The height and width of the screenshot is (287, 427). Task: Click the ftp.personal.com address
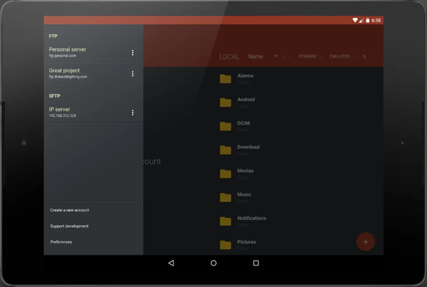(63, 56)
